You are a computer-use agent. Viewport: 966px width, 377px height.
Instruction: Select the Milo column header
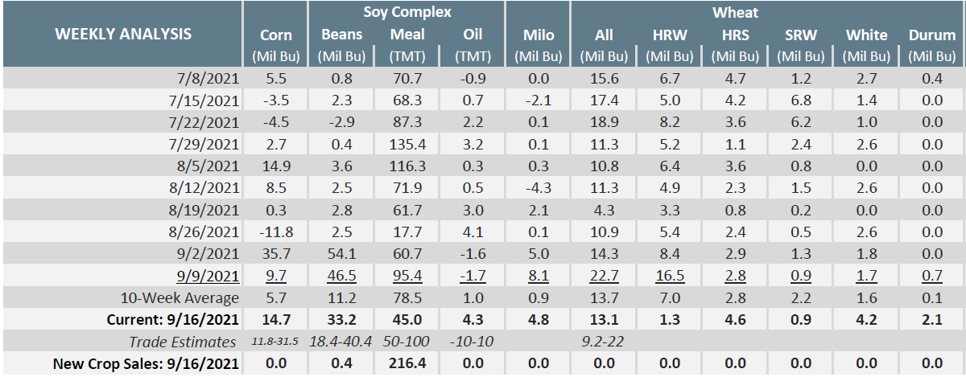point(538,35)
